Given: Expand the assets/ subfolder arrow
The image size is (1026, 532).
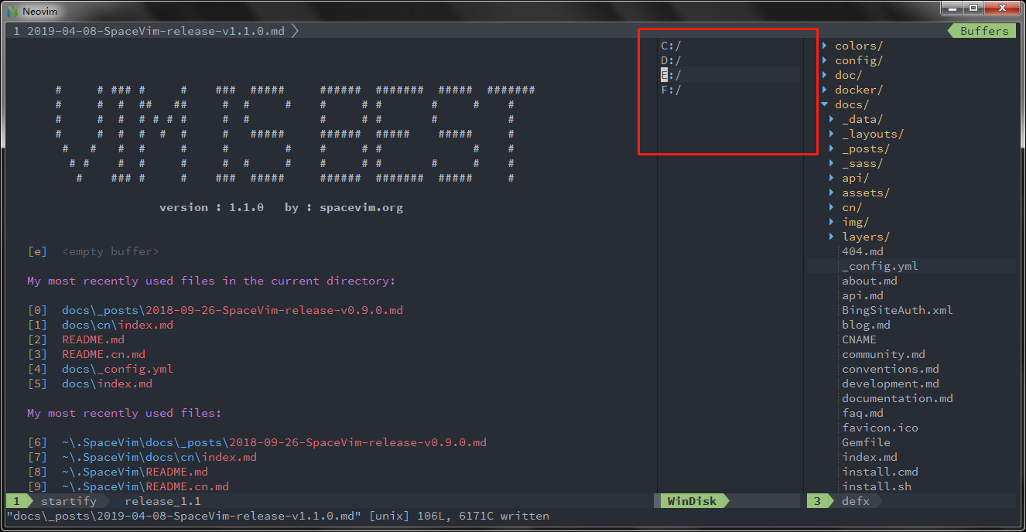Looking at the screenshot, I should [832, 193].
